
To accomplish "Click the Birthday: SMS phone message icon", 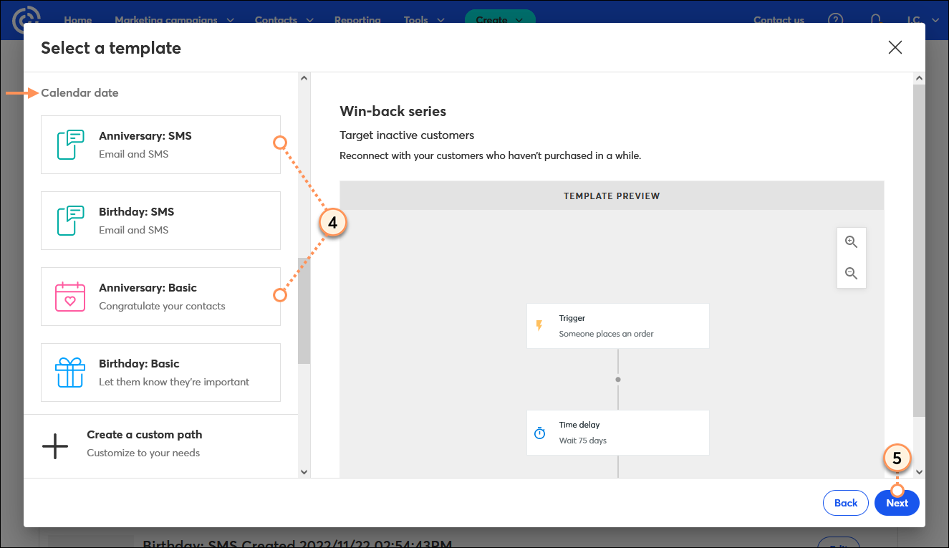I will pyautogui.click(x=71, y=221).
